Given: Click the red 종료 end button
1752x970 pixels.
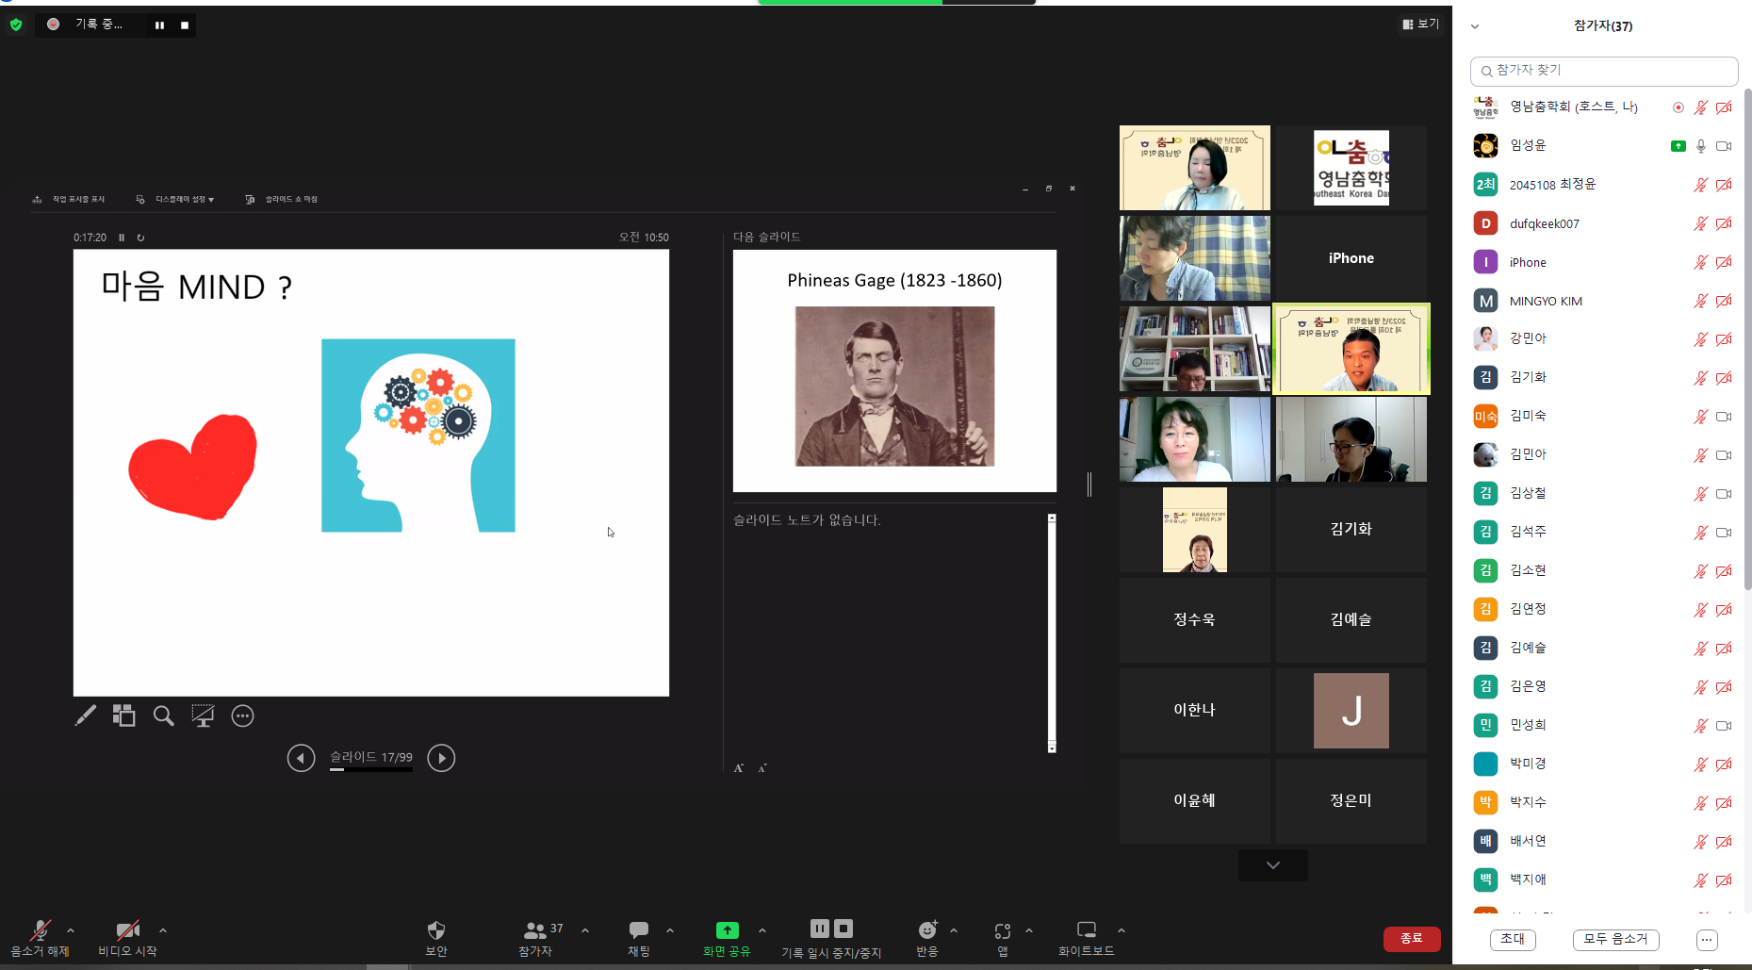Looking at the screenshot, I should point(1412,939).
